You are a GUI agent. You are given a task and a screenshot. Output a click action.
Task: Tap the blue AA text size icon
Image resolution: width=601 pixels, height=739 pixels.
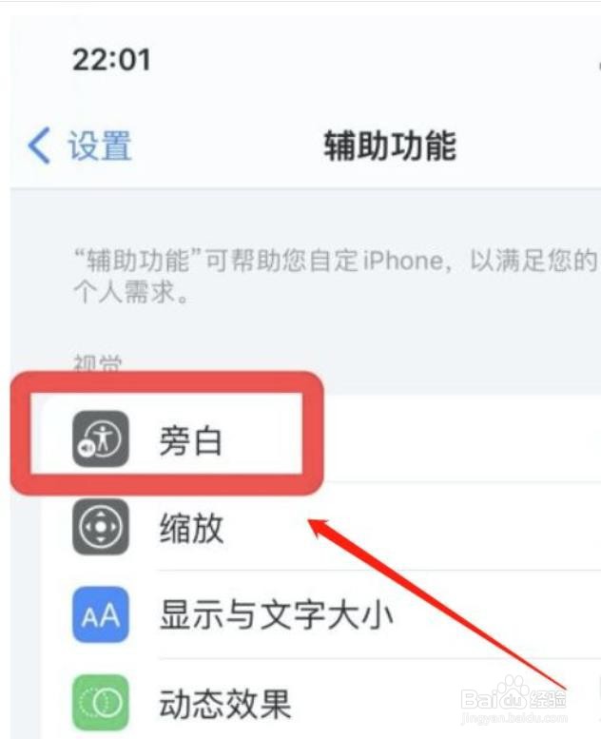click(101, 614)
